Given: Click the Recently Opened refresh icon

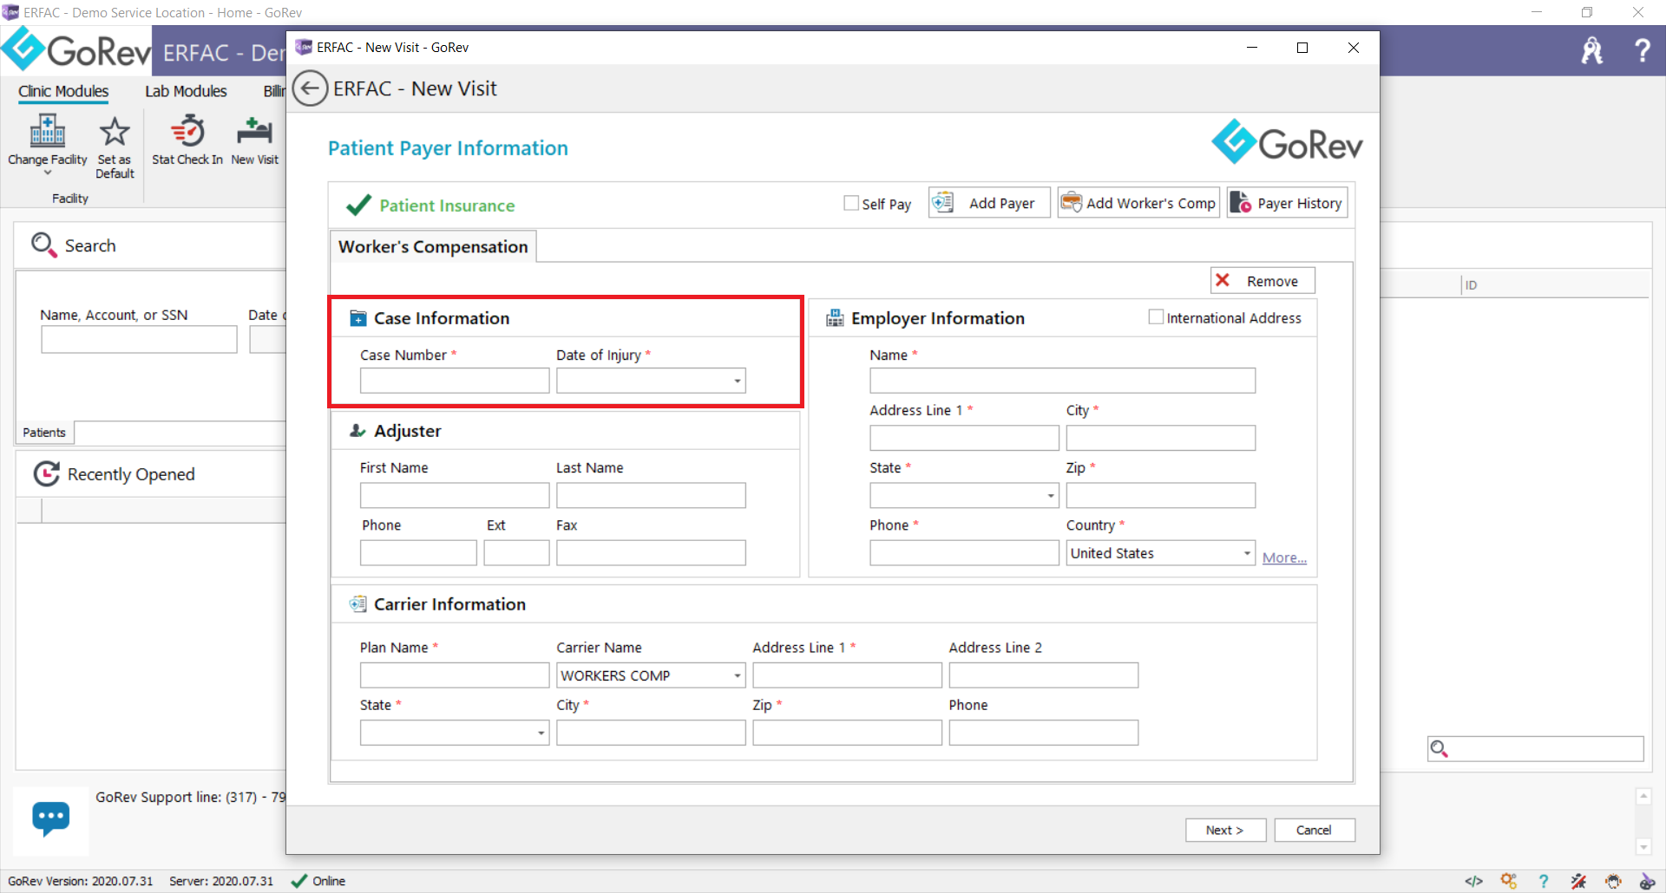Looking at the screenshot, I should (46, 473).
